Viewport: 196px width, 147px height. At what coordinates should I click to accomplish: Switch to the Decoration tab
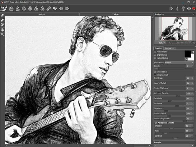170,48
